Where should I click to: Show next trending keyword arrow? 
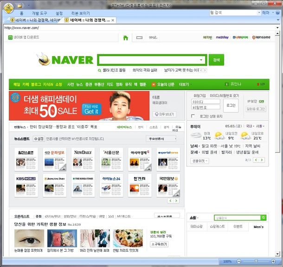coord(205,70)
